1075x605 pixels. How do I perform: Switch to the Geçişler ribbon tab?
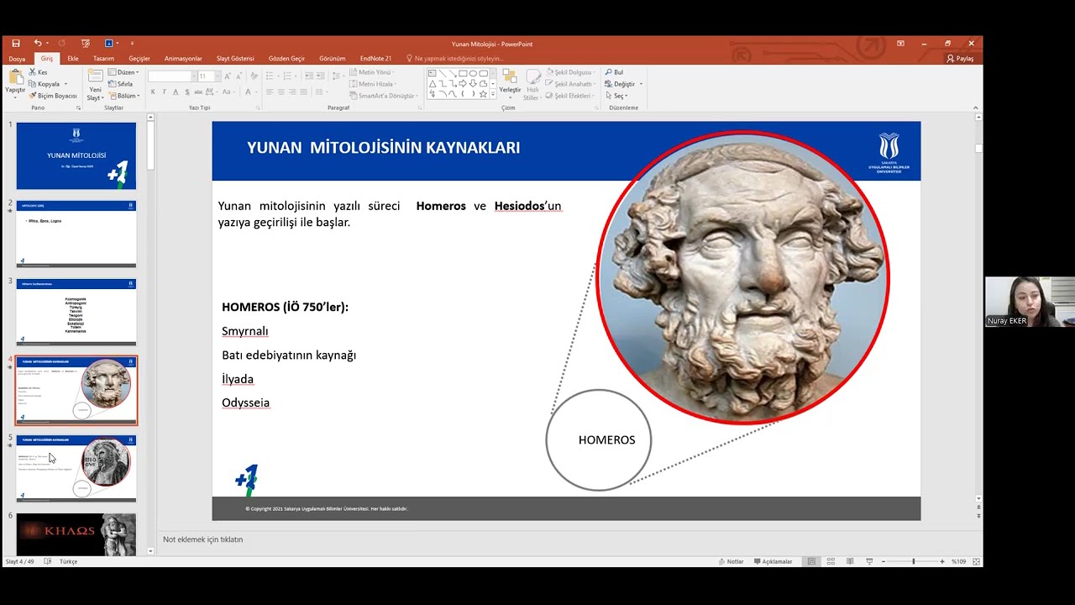(139, 59)
